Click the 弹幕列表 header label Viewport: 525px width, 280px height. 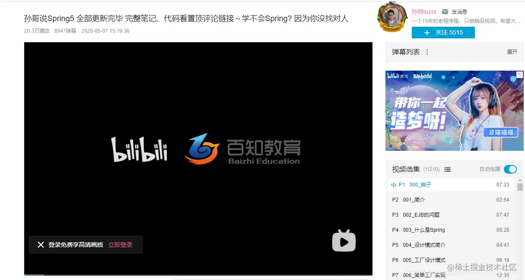point(406,52)
